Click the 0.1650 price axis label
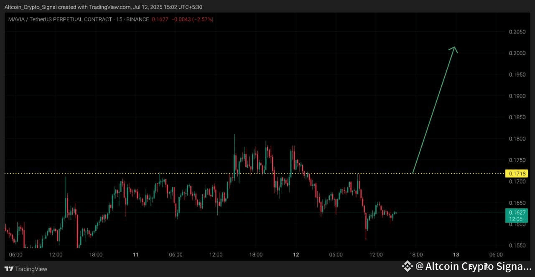 pyautogui.click(x=517, y=203)
